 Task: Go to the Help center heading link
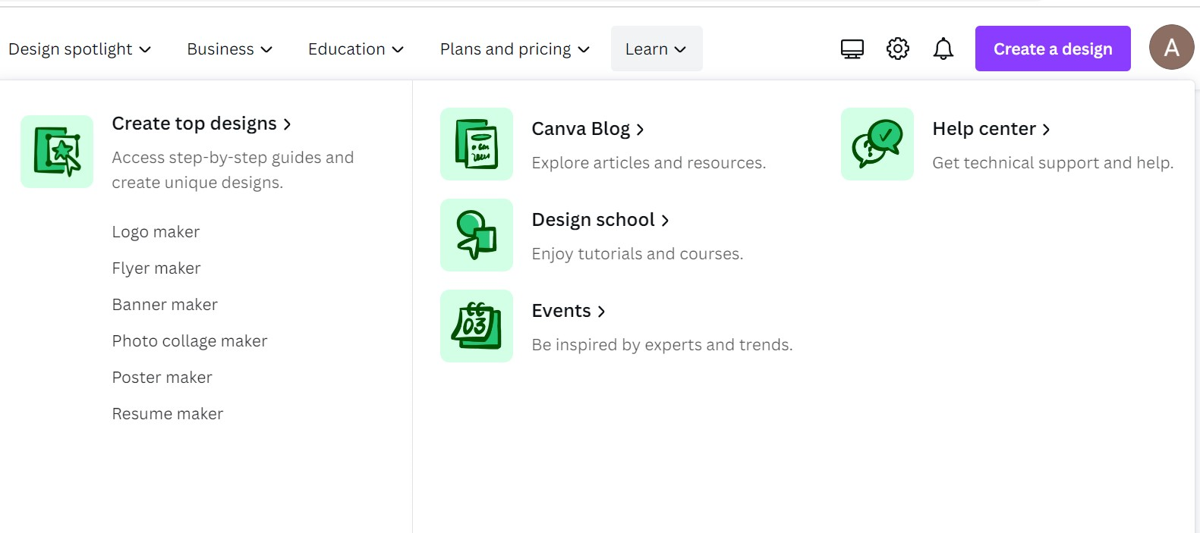click(x=991, y=129)
